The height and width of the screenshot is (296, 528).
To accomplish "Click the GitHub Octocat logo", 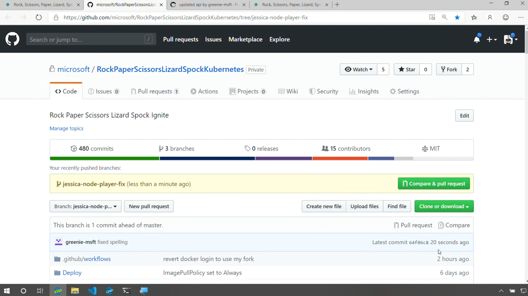I will tap(12, 39).
